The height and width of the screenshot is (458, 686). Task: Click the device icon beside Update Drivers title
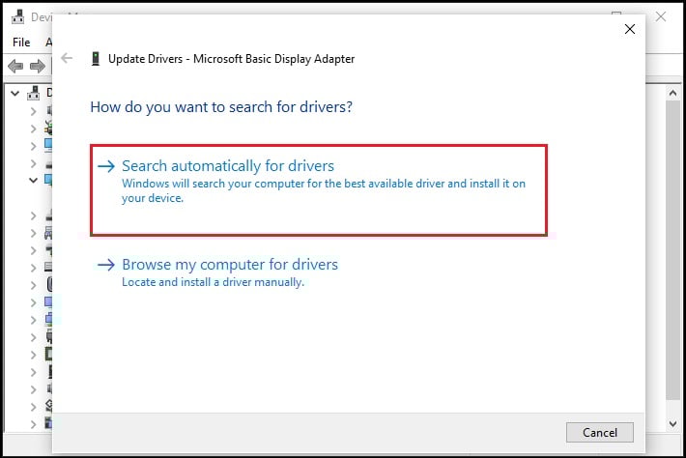click(94, 59)
